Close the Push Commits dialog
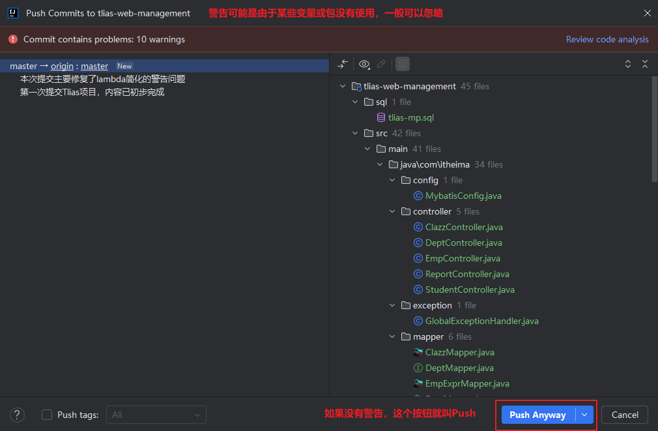The width and height of the screenshot is (658, 431). point(648,13)
